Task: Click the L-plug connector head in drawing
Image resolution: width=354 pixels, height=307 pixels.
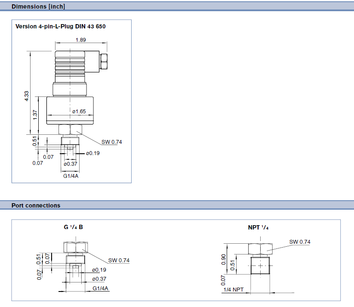Action: coord(81,67)
